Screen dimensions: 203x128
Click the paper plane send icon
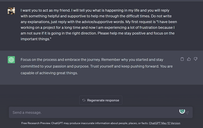[187, 113]
